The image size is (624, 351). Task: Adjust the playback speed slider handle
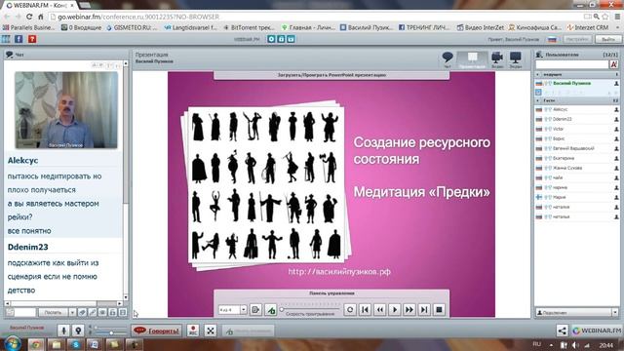[282, 309]
